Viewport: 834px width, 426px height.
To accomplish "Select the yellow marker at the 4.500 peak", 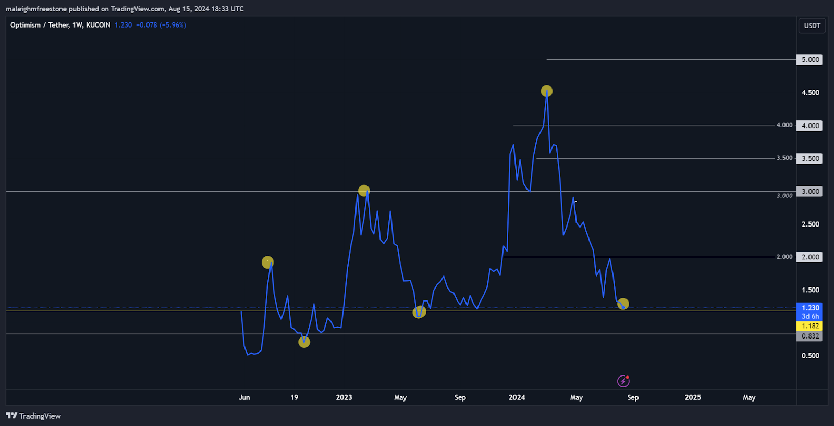I will [x=546, y=91].
